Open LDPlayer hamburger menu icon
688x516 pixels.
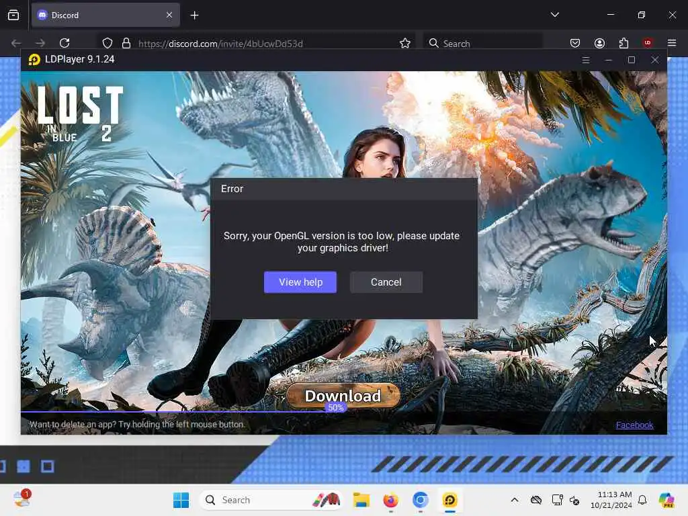point(585,60)
